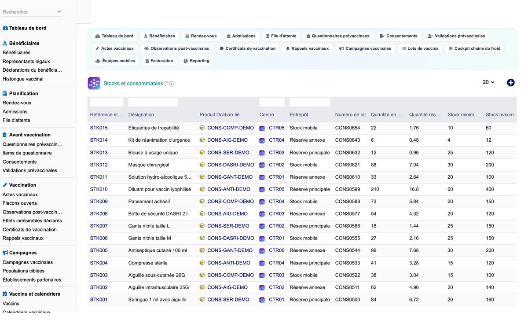Switch to Questionnaires prévaccinaux tab
528x327 pixels.
coord(338,36)
